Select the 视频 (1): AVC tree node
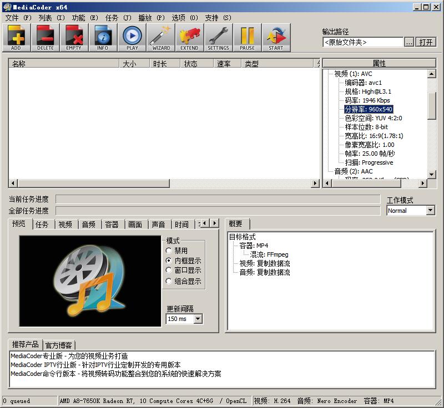Viewport: 444px width, 408px height. (353, 74)
